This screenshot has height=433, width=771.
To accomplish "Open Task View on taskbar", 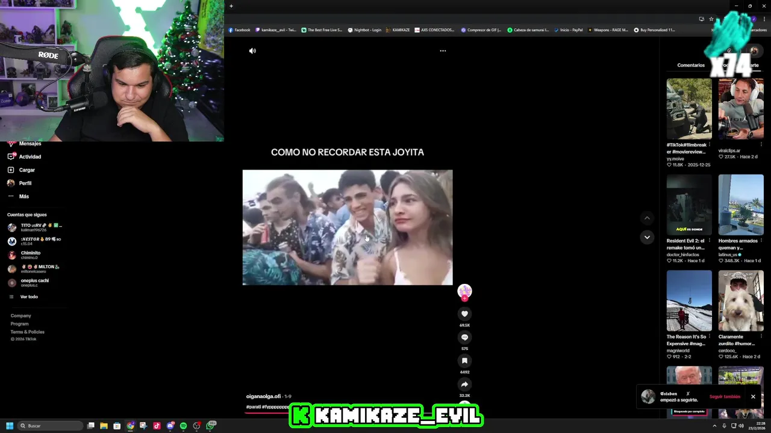I will click(x=91, y=426).
